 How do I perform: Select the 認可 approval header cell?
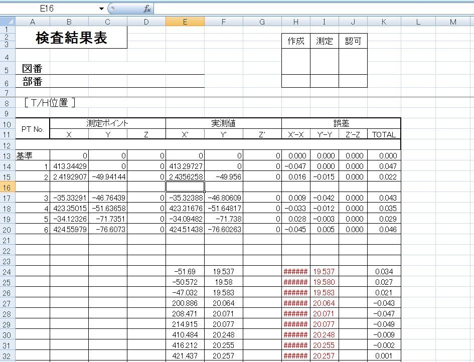pos(353,42)
